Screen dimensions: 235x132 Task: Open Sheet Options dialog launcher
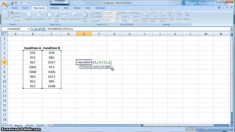(x=138, y=25)
